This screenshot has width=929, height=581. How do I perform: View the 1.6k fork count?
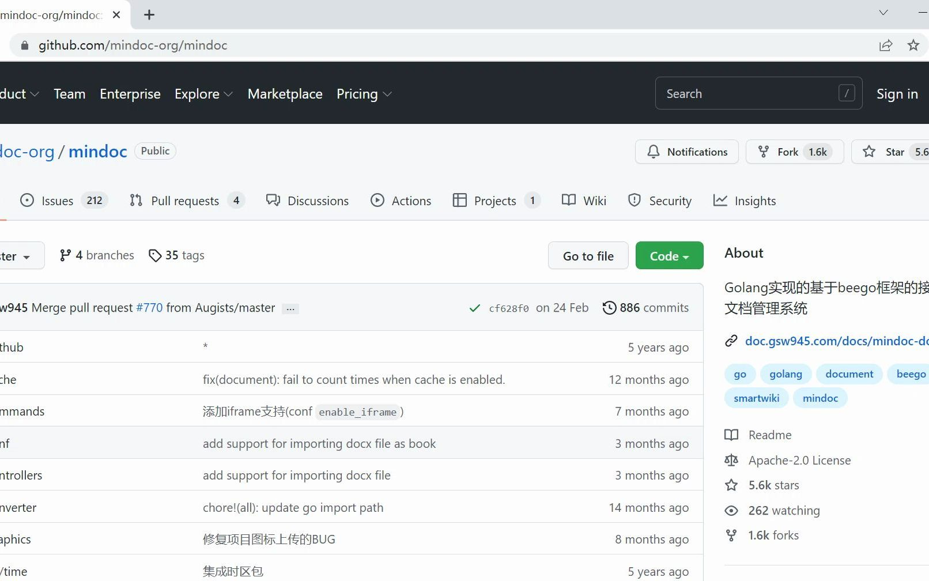818,152
